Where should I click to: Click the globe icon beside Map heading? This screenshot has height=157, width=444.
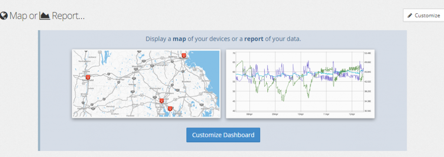point(3,16)
